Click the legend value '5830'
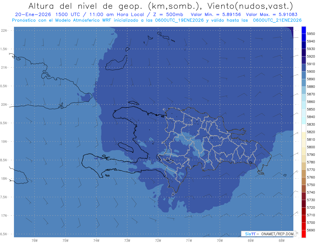The height and width of the screenshot is (244, 316). (311, 124)
